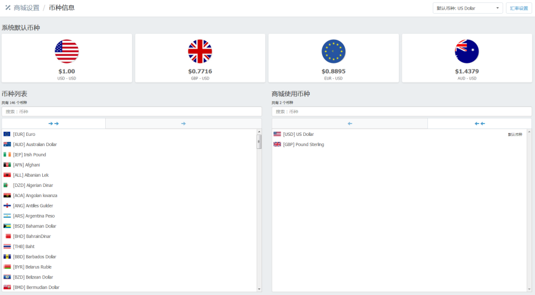Click scrollbar down arrow in currency list
This screenshot has width=535, height=295.
pyautogui.click(x=259, y=289)
